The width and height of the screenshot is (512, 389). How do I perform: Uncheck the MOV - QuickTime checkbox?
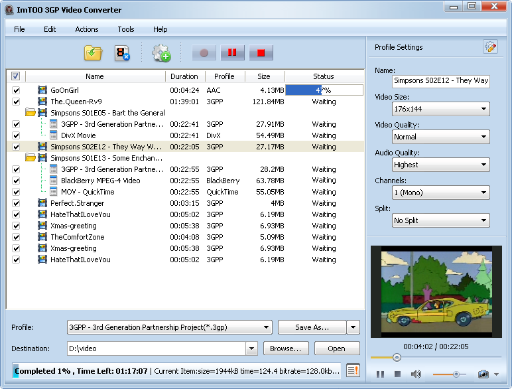16,192
